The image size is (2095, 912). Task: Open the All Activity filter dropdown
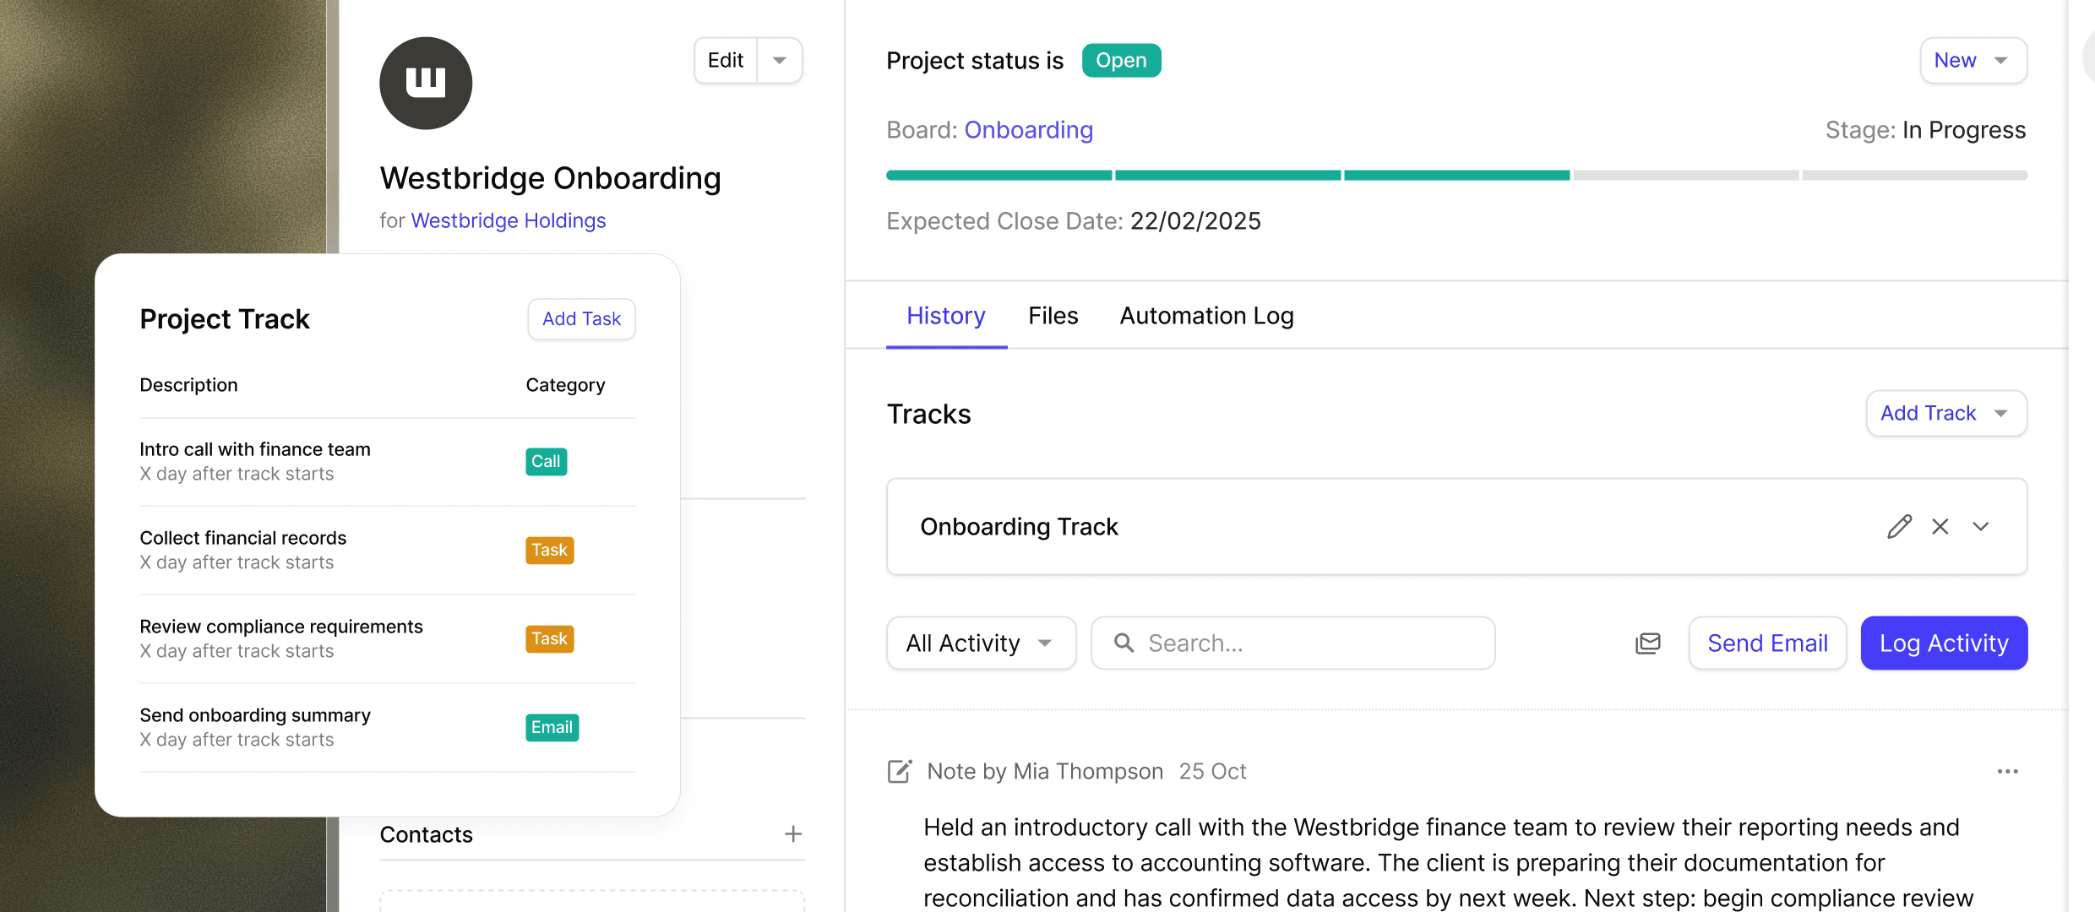(981, 643)
